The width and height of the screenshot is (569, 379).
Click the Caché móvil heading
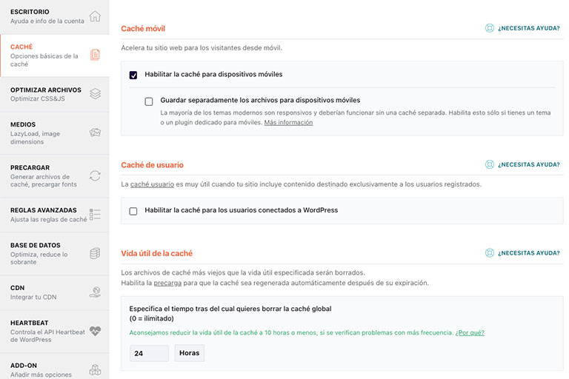[x=143, y=29]
